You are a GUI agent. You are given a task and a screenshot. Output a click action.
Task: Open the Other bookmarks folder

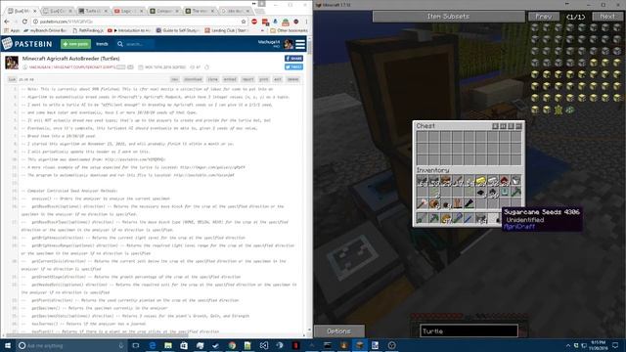tap(290, 30)
